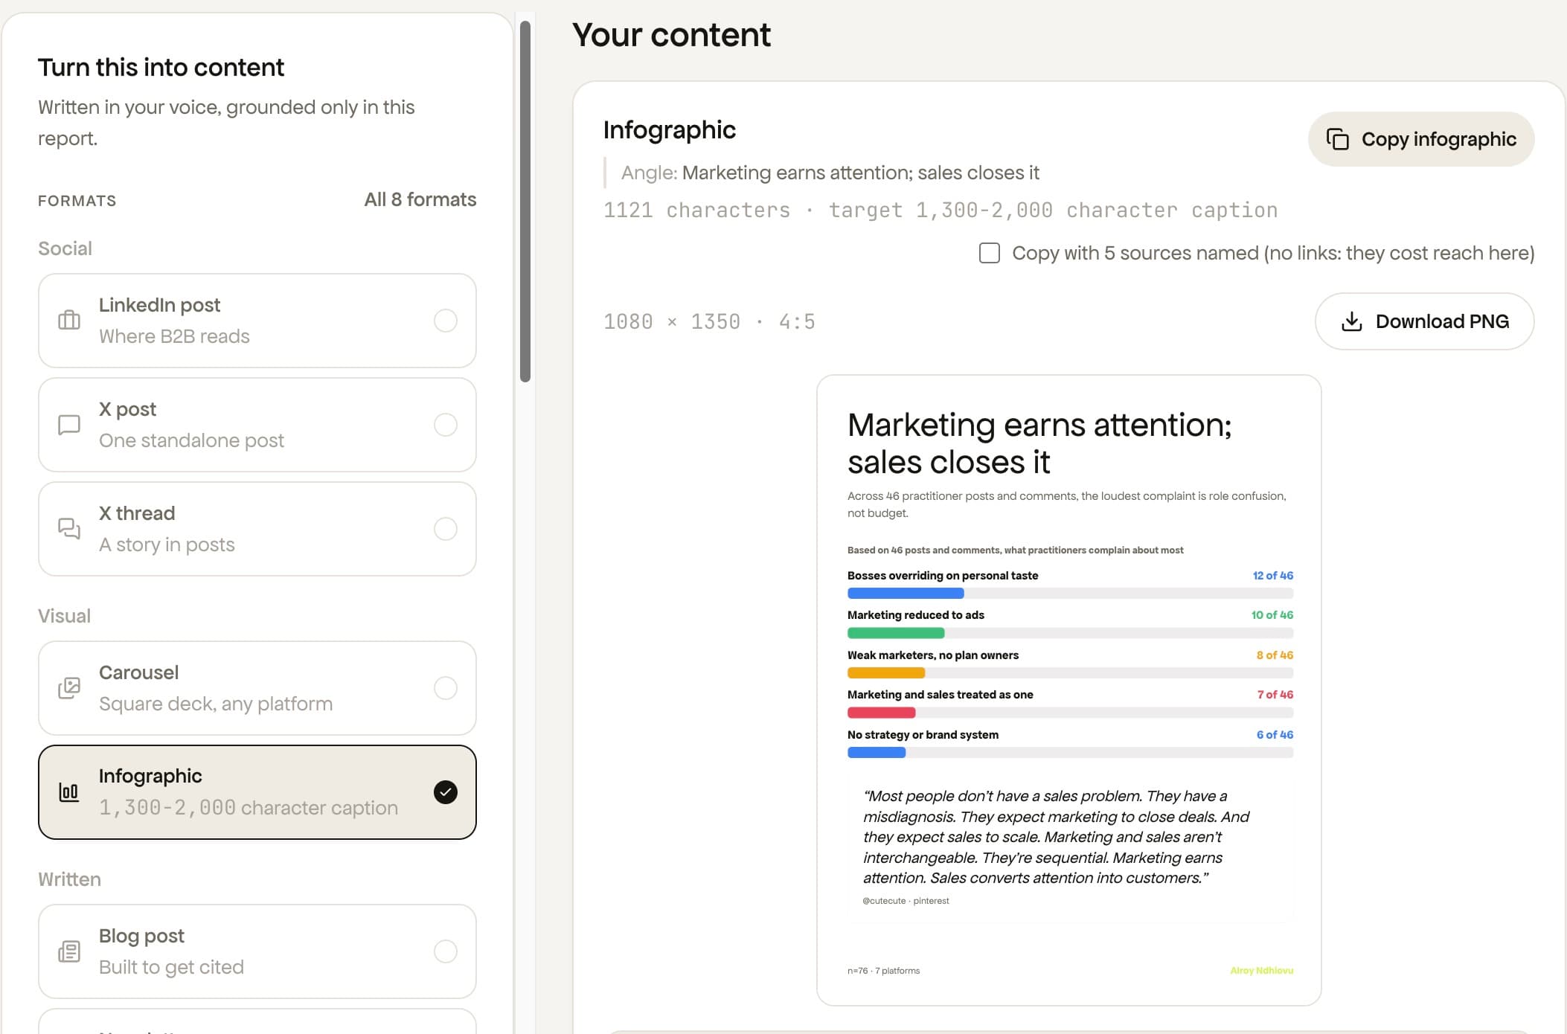Click the Square deck, any platform subtitle

click(x=216, y=704)
